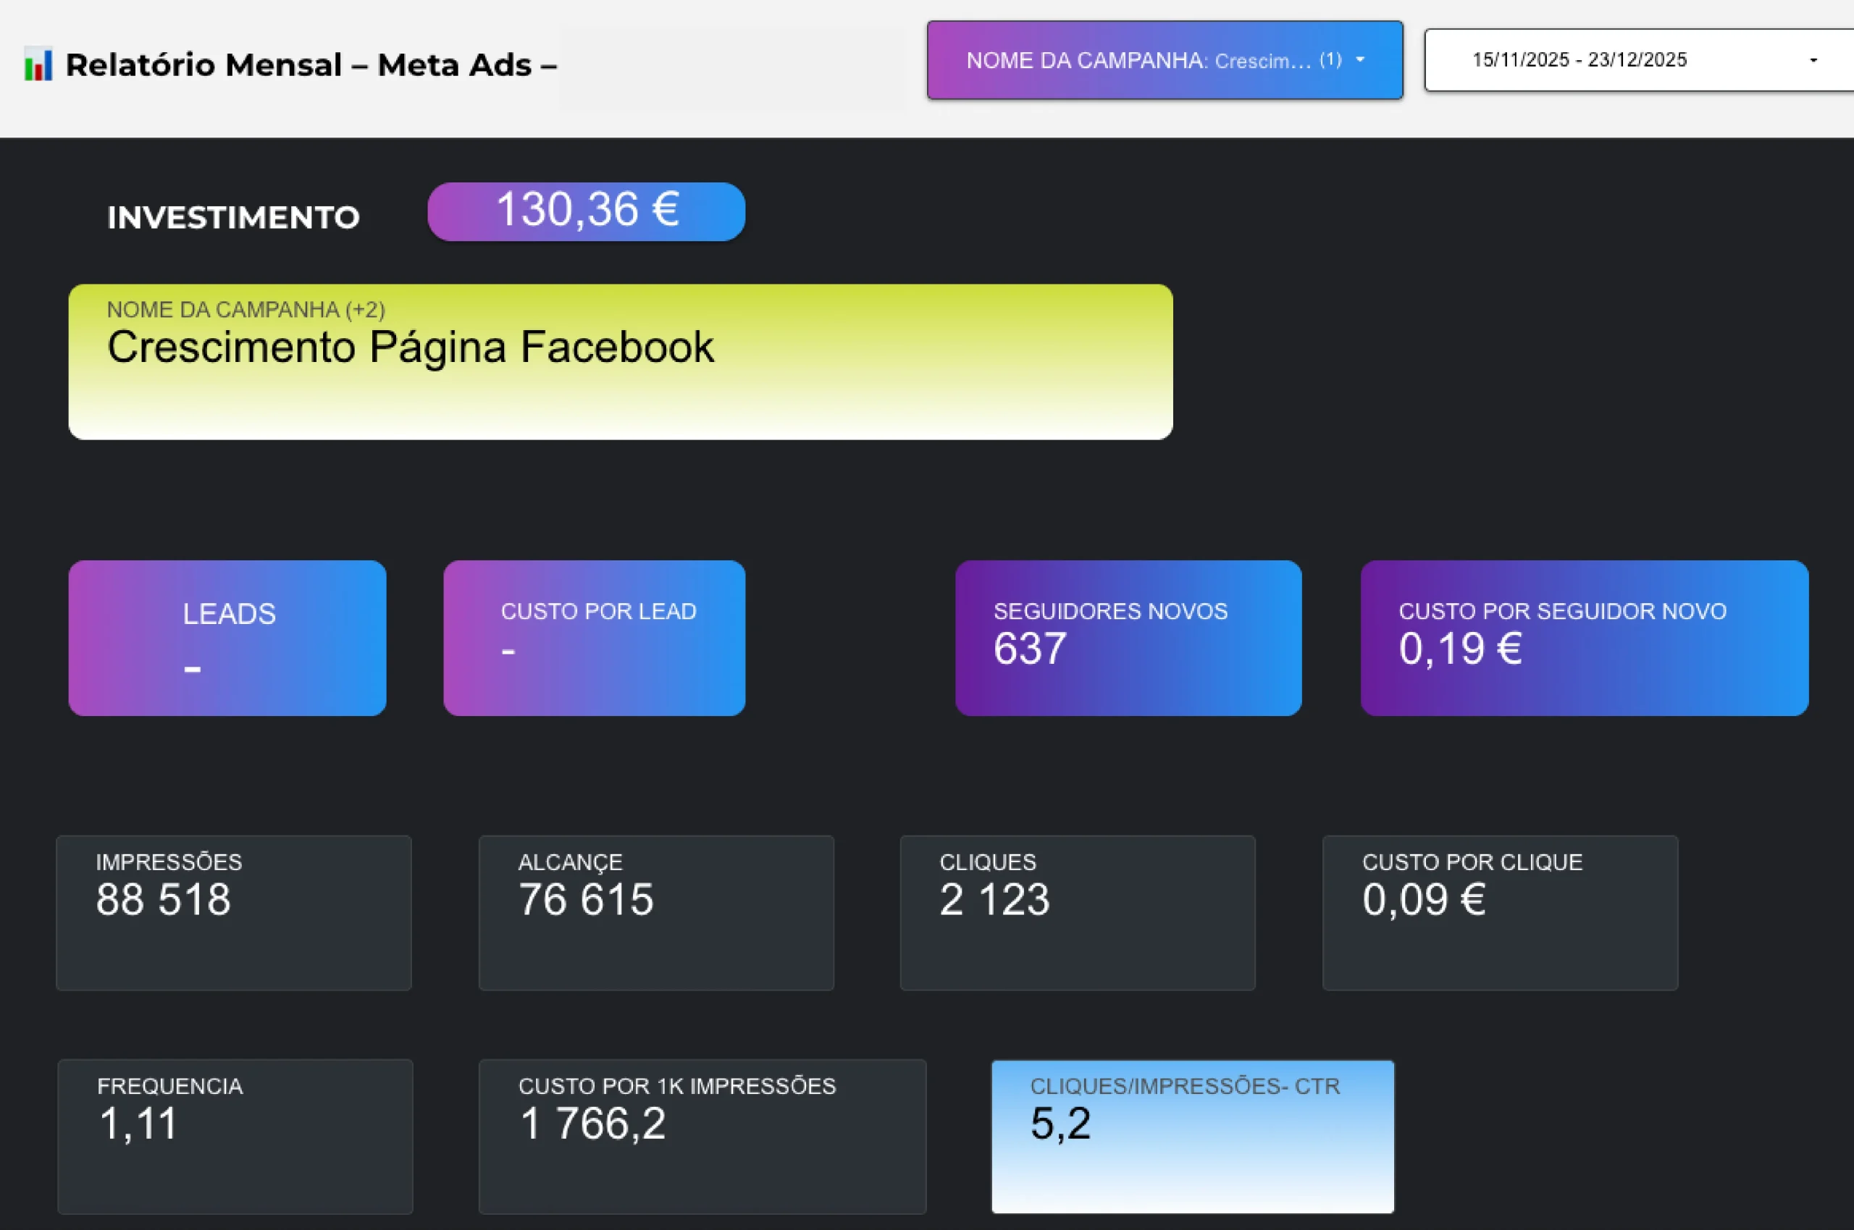Screen dimensions: 1854x1230
Task: Click the campaign filter dropdown arrow
Action: (x=1359, y=59)
